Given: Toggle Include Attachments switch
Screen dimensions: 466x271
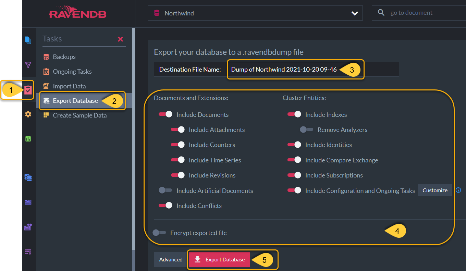Looking at the screenshot, I should [177, 130].
